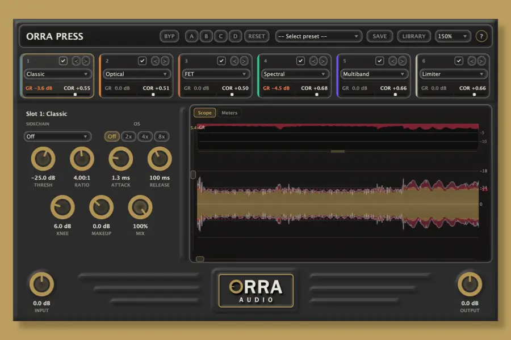The image size is (511, 340).
Task: Click the scope vertical zoom handle
Action: coord(193,175)
